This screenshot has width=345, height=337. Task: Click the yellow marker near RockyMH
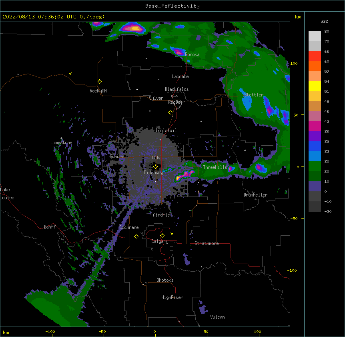tap(100, 82)
